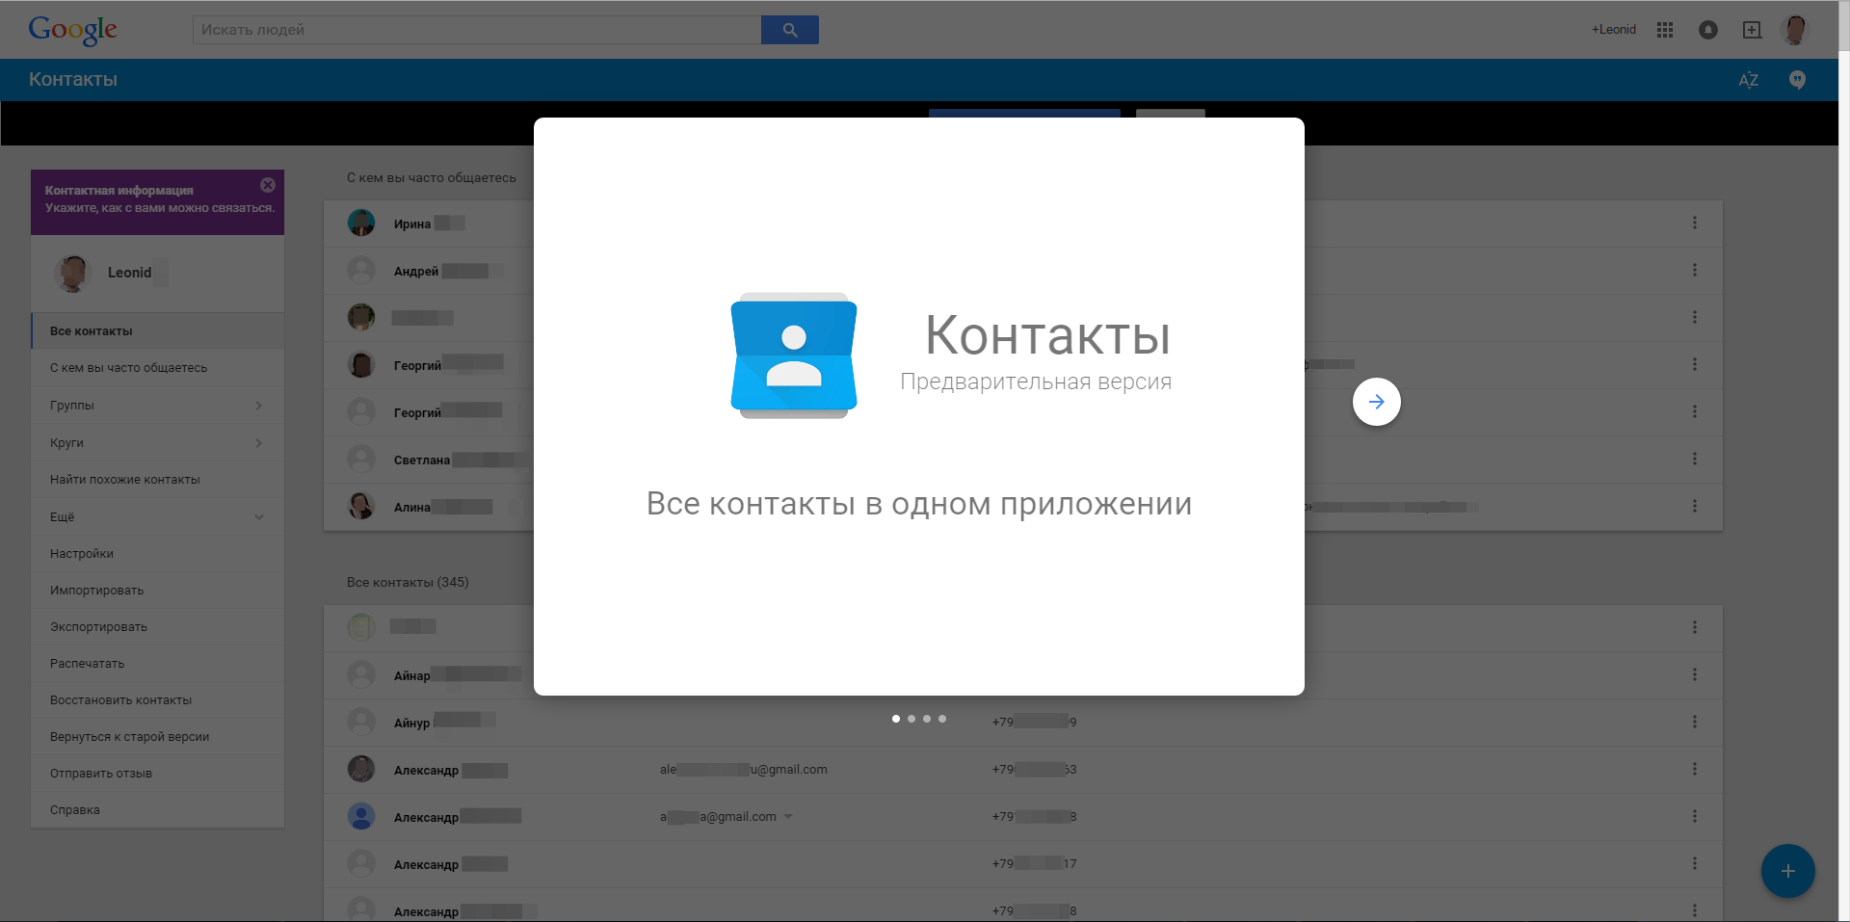
Task: Click the Leonid name in sidebar
Action: pyautogui.click(x=129, y=273)
